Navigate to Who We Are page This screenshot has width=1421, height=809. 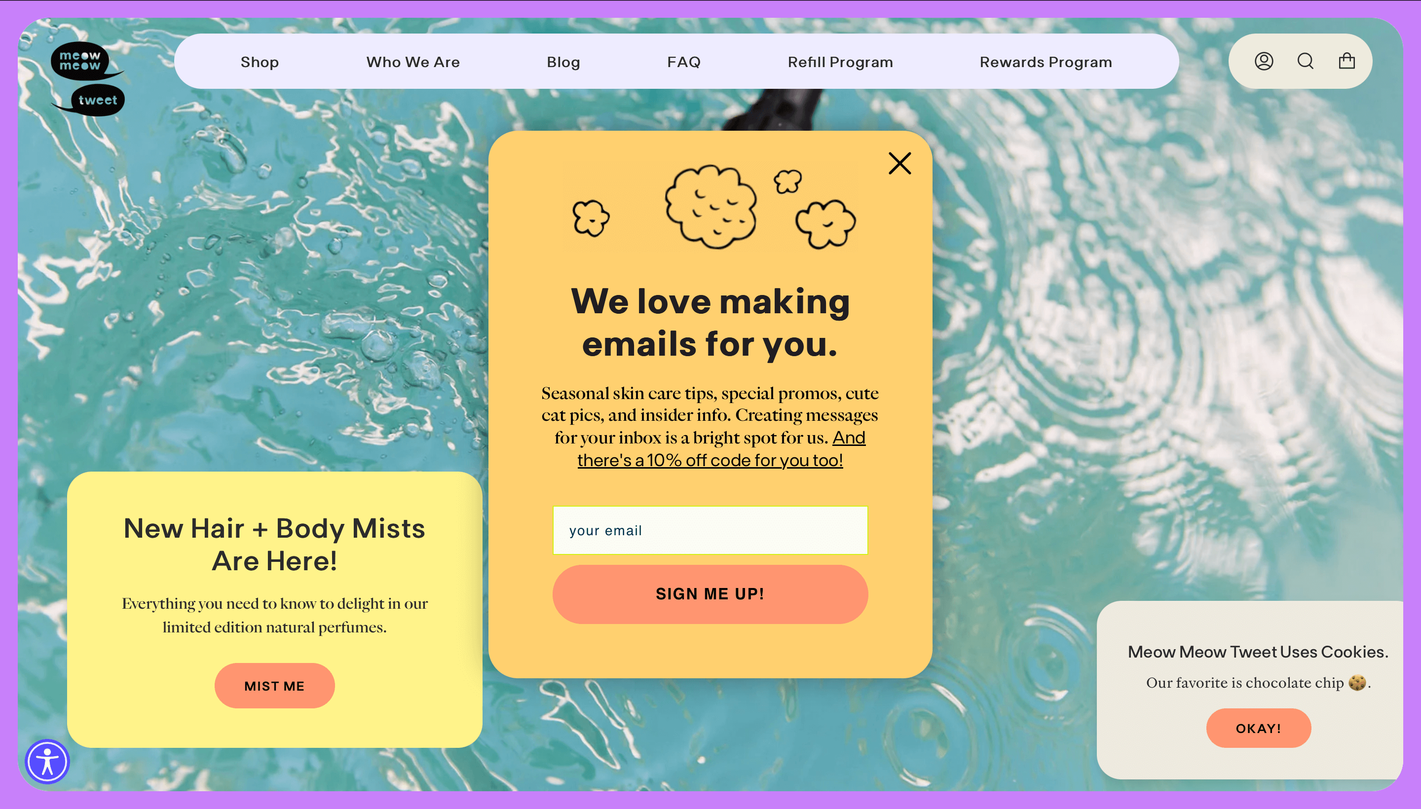413,62
